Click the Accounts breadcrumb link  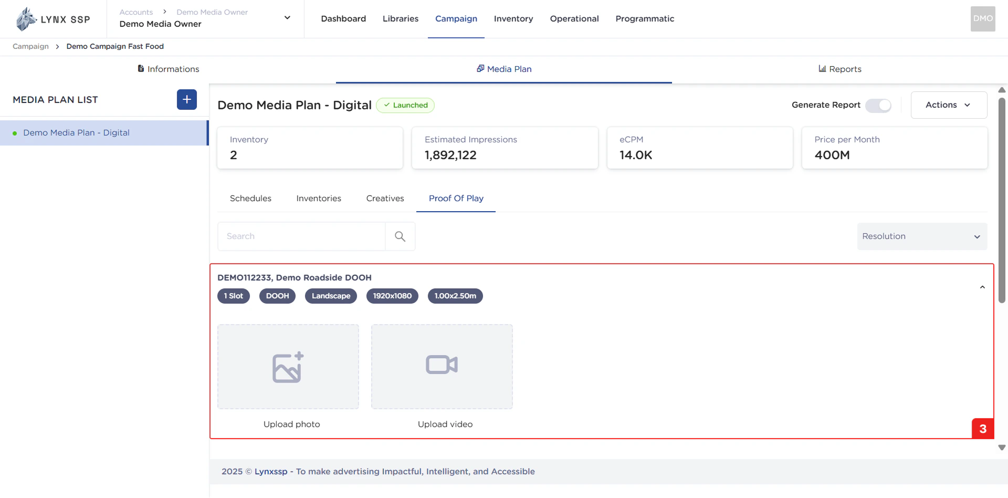tap(136, 12)
